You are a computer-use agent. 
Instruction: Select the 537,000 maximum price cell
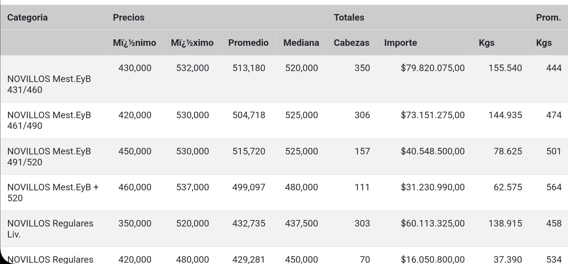point(192,187)
